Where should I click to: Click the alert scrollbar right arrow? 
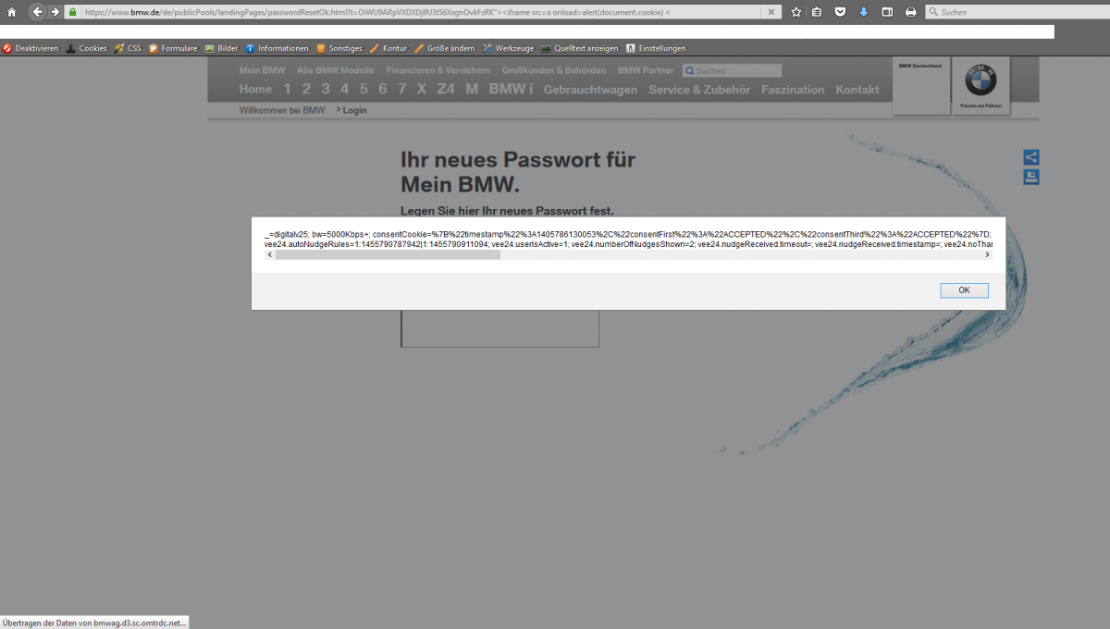click(x=987, y=254)
